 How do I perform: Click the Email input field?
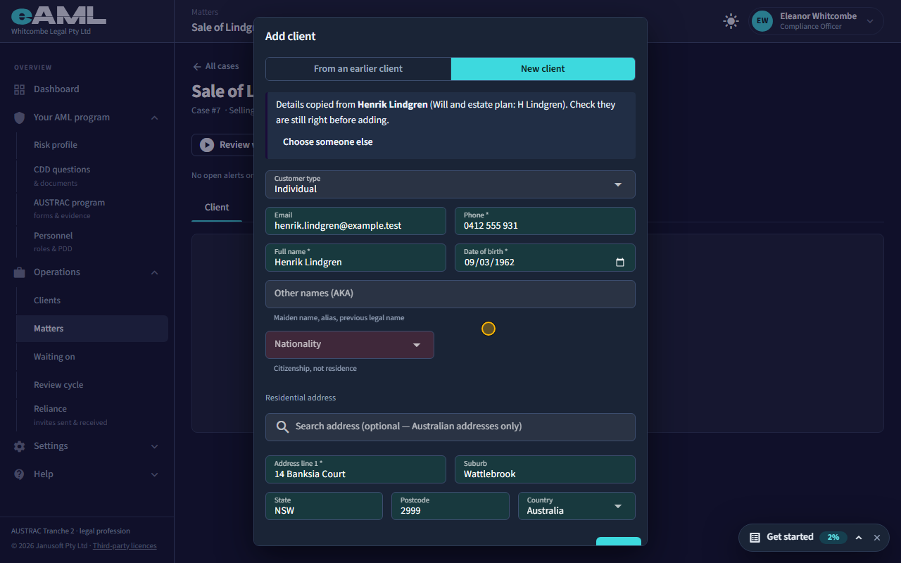click(355, 221)
